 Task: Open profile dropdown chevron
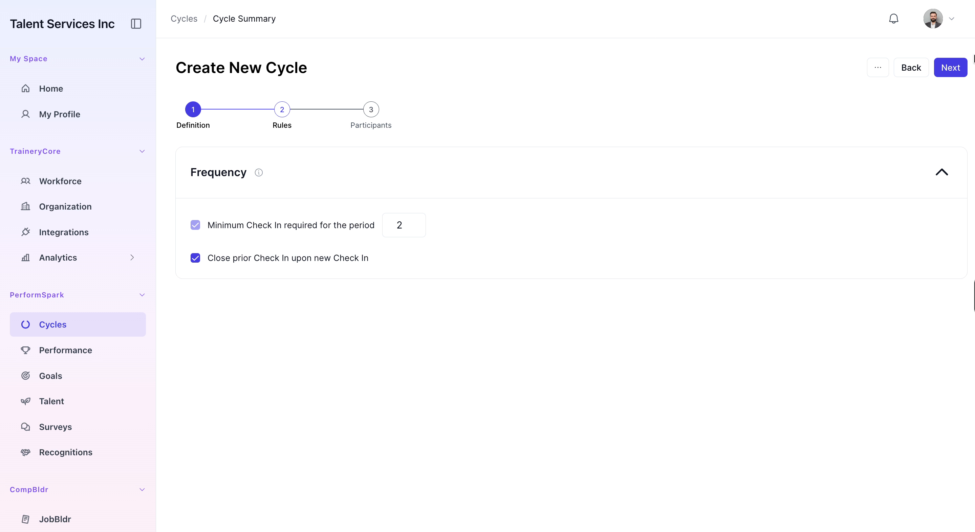pos(951,19)
